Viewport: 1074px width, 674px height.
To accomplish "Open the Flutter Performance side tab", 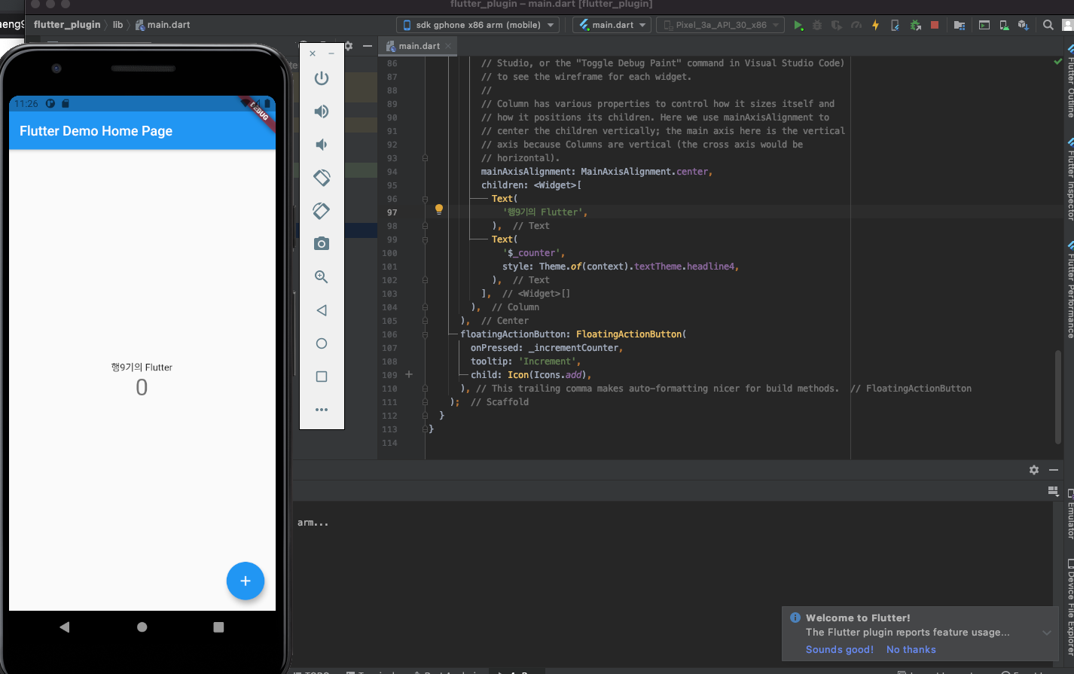I will click(1069, 290).
